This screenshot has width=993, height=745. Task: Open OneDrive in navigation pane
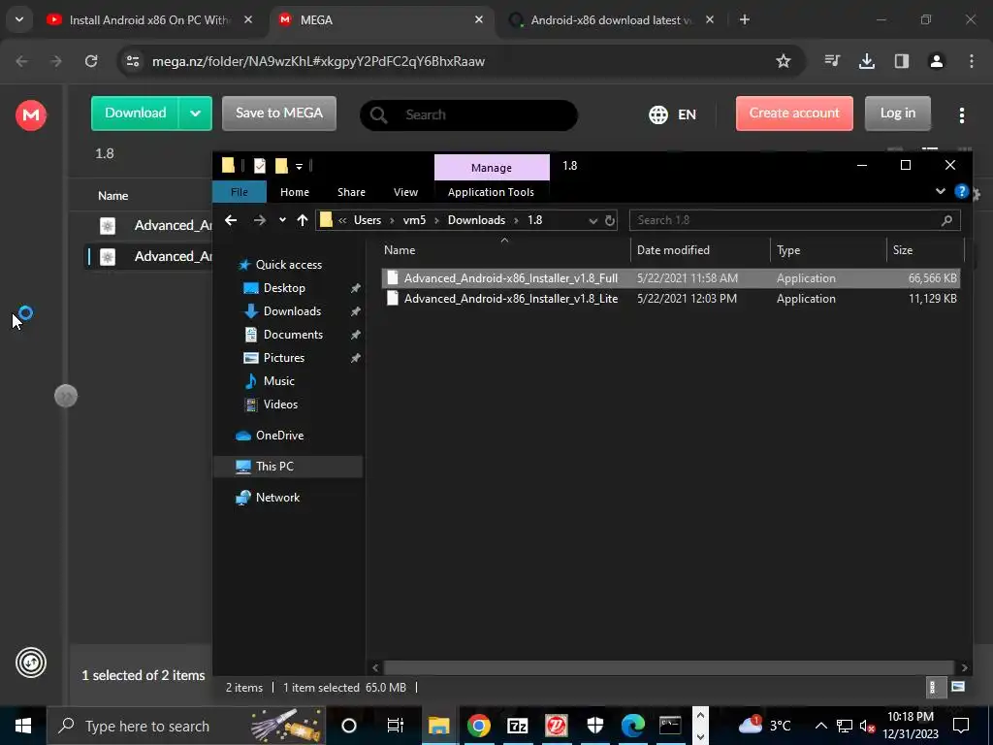279,436
